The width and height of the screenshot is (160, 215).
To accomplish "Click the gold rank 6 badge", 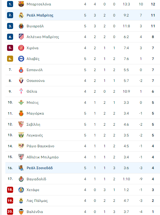I will point(10,59).
